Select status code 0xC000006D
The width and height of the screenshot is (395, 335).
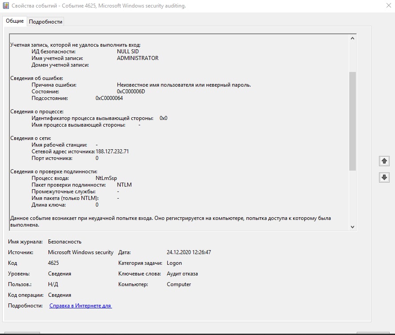(x=131, y=92)
